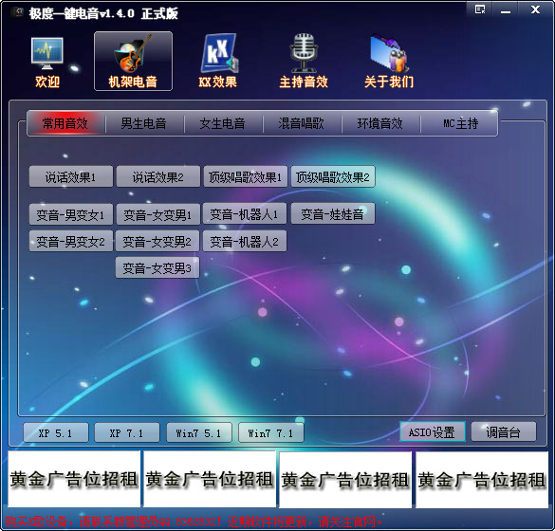Switch to 女生电音 tab

[x=223, y=123]
